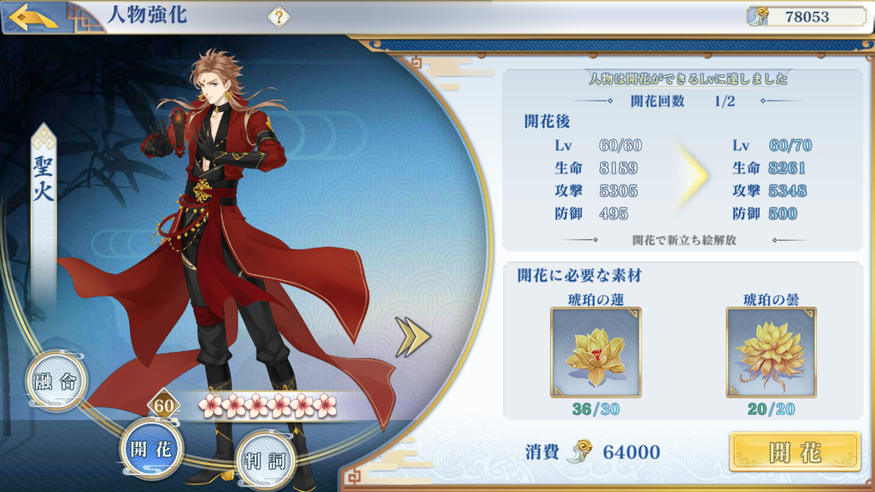
Task: Click the double chevron next-character arrow
Action: [x=413, y=337]
